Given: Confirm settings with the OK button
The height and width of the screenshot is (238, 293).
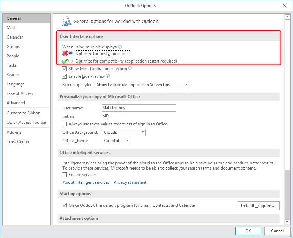Looking at the screenshot, I should [x=248, y=231].
